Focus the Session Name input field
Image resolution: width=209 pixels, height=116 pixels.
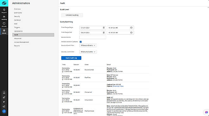(x=93, y=37)
